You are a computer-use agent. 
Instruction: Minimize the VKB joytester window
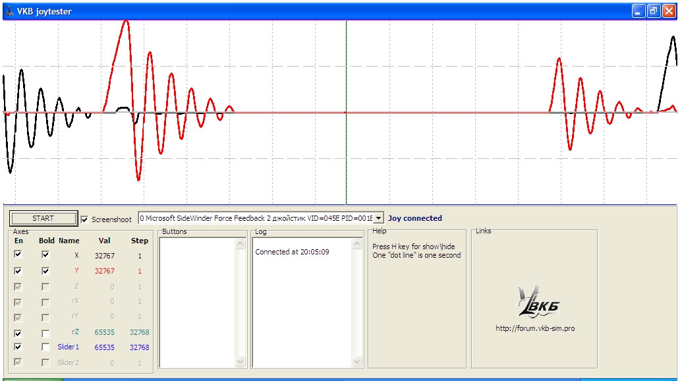638,11
